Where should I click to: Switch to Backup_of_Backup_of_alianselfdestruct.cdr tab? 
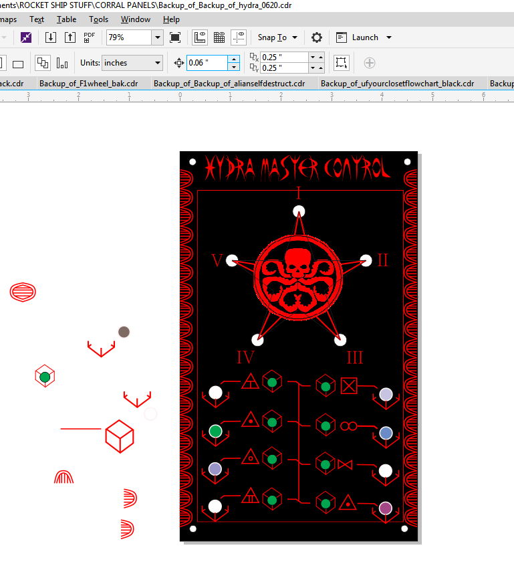point(229,84)
